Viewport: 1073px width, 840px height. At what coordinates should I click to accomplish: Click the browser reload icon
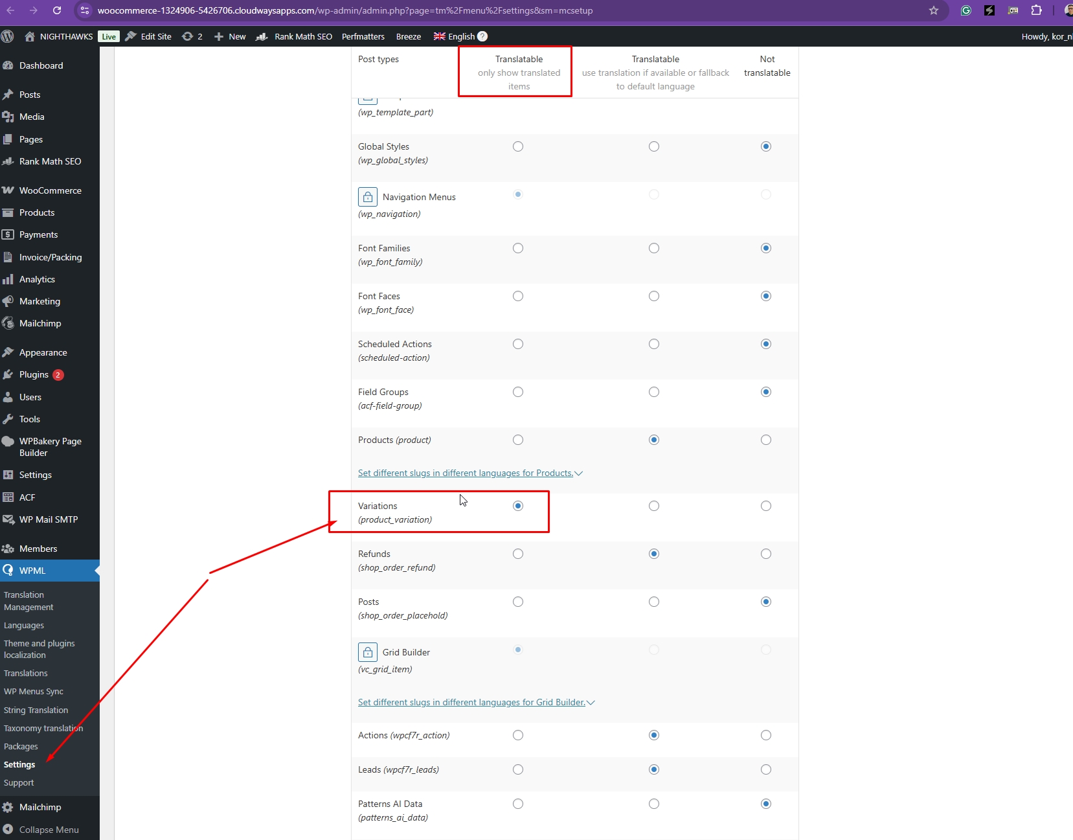pos(57,10)
